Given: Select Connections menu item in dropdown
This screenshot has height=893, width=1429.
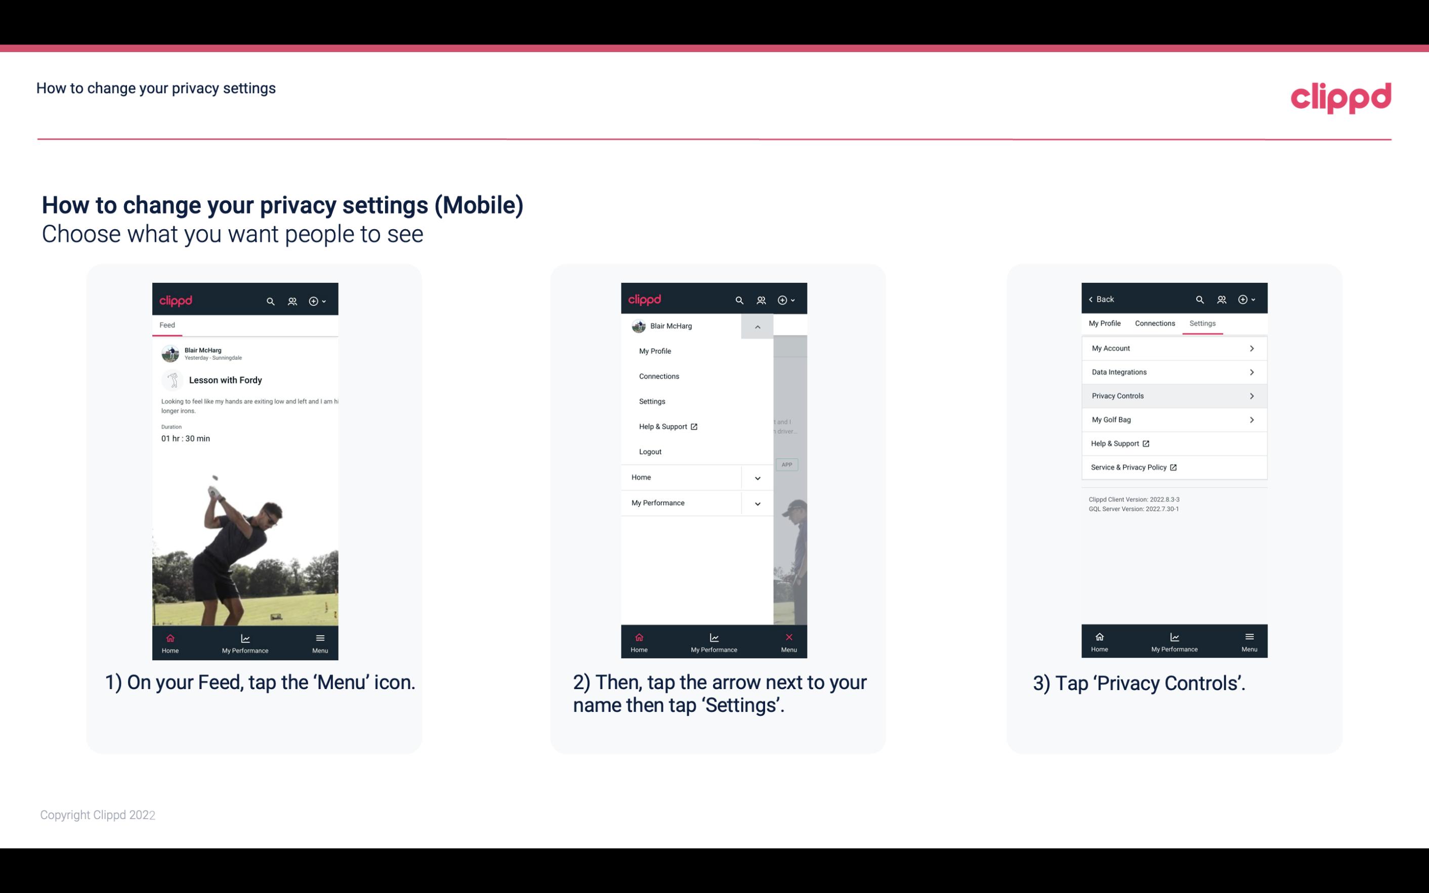Looking at the screenshot, I should point(658,375).
